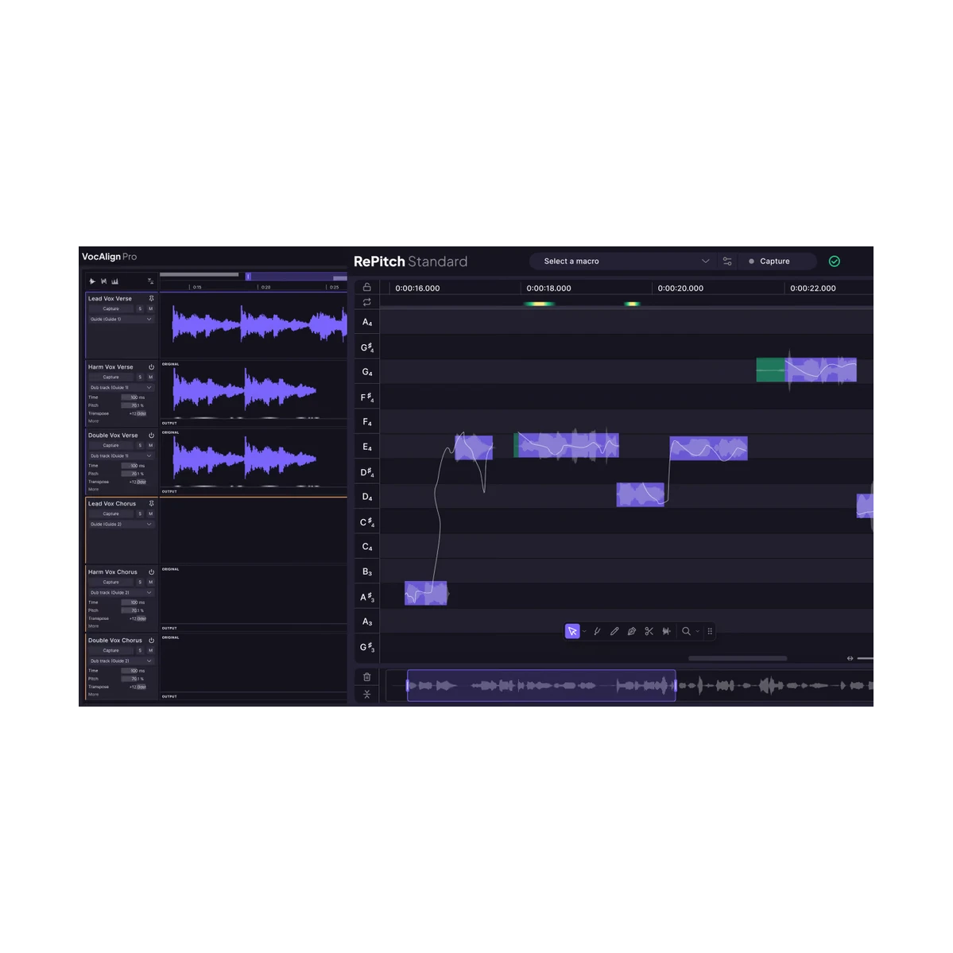Adjust Time slider on Harm Vox Verse

coord(134,397)
